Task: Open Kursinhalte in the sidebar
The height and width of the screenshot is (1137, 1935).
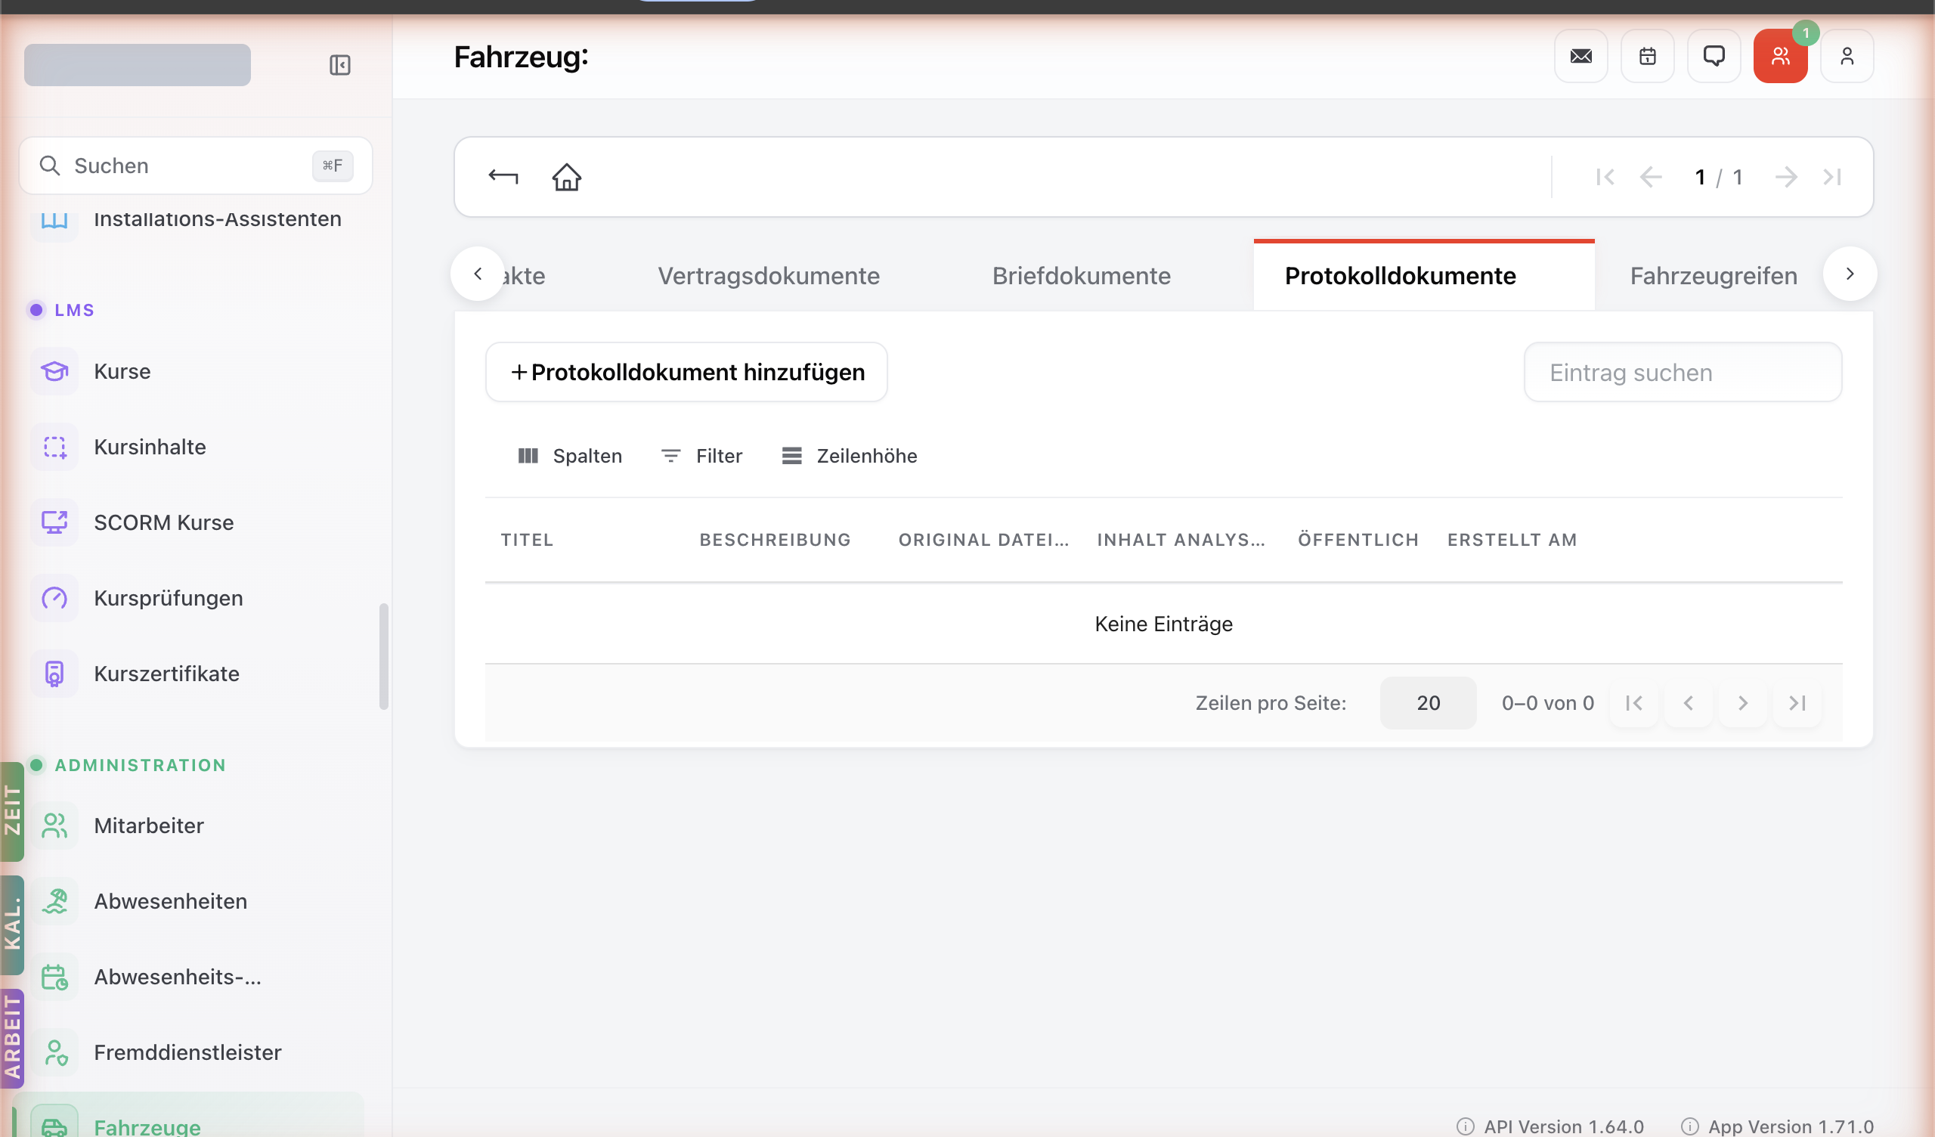Action: [196, 447]
